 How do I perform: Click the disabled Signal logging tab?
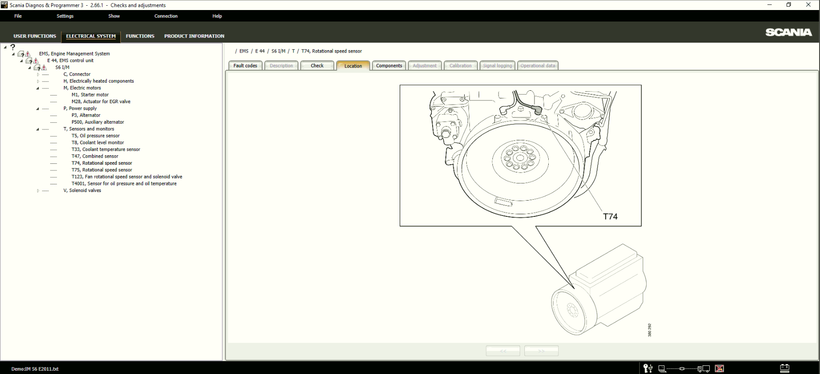pos(497,65)
